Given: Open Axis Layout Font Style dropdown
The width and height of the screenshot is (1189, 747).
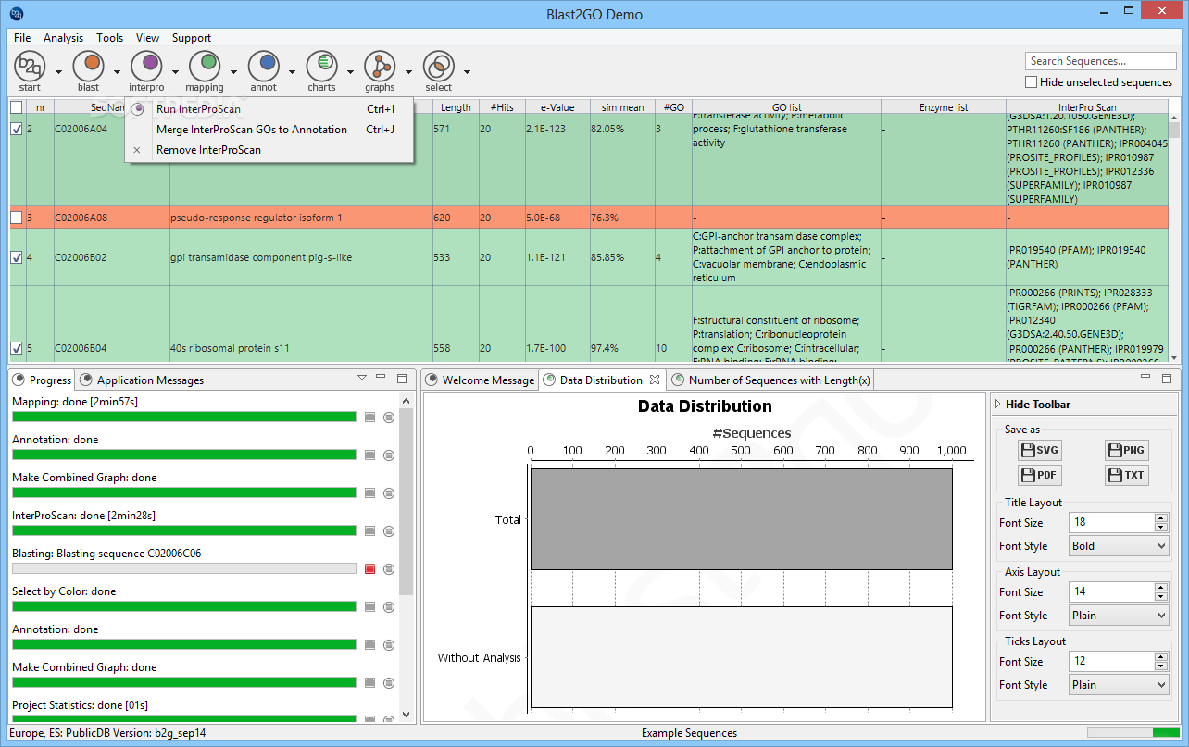Looking at the screenshot, I should coord(1119,616).
